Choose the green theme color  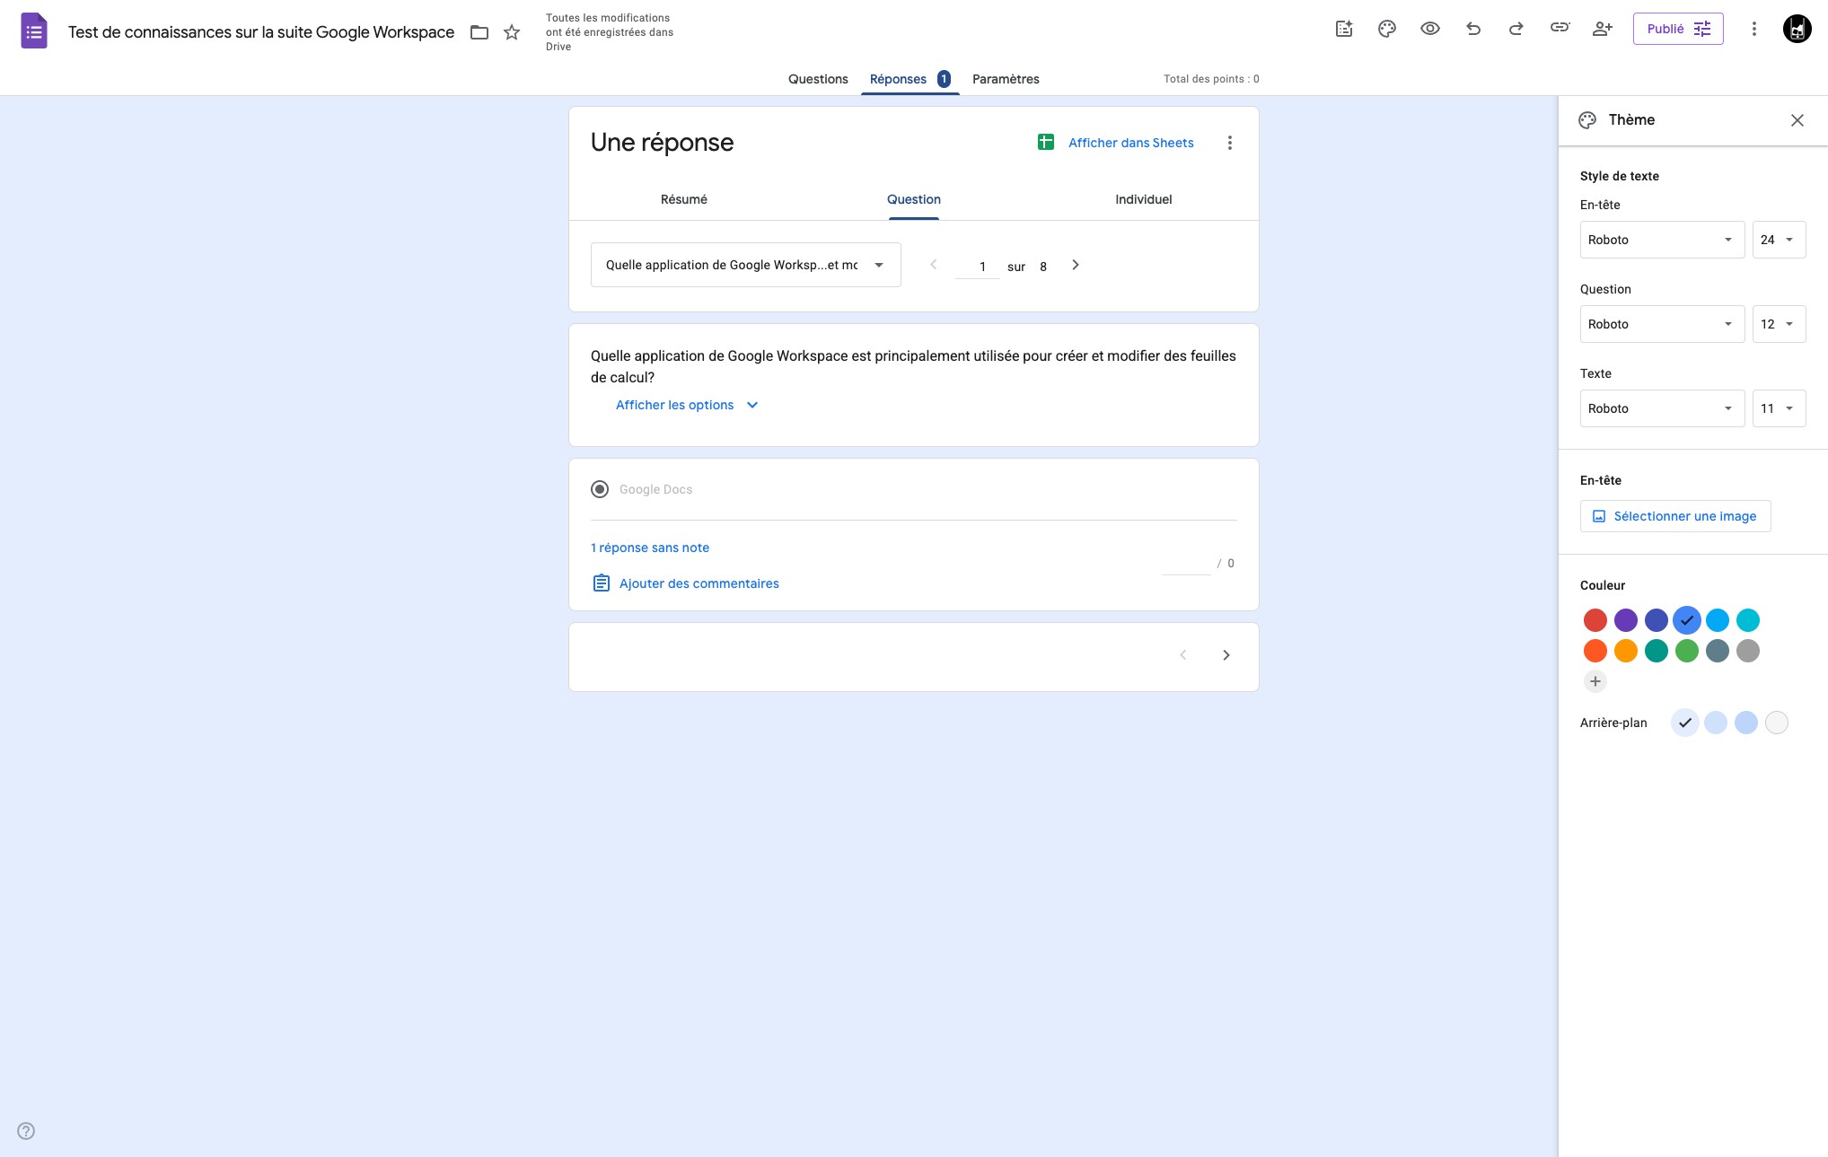(1687, 651)
